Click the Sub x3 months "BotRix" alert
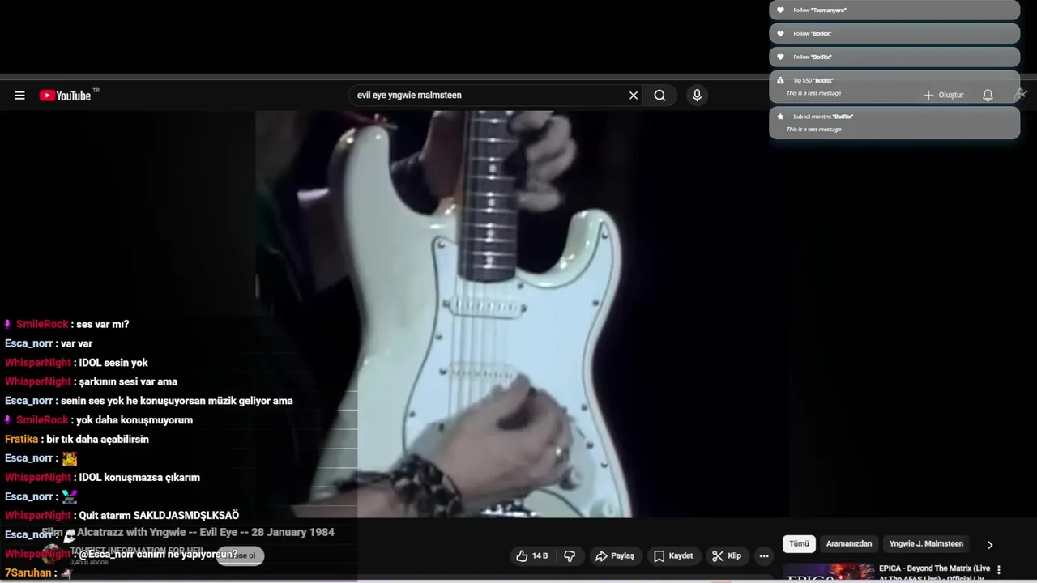The width and height of the screenshot is (1037, 583). tap(894, 122)
